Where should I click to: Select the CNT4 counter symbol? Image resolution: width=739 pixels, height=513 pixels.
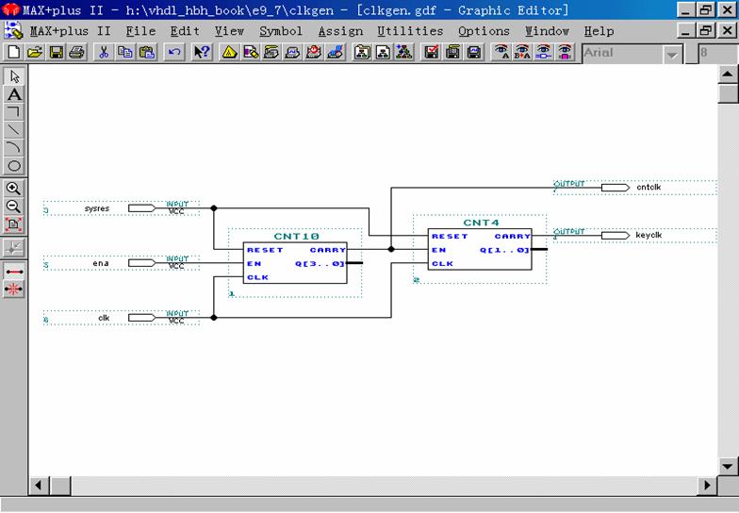[480, 249]
